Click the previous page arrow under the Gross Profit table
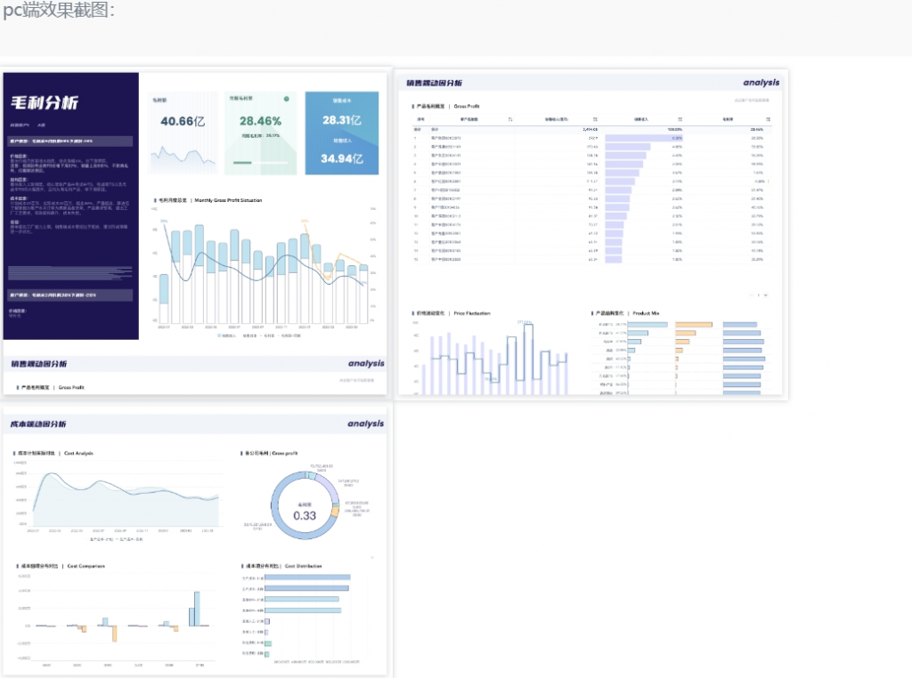 point(751,295)
